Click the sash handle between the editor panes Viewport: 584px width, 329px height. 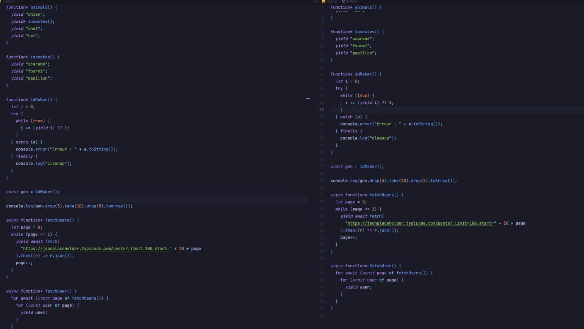click(x=308, y=98)
